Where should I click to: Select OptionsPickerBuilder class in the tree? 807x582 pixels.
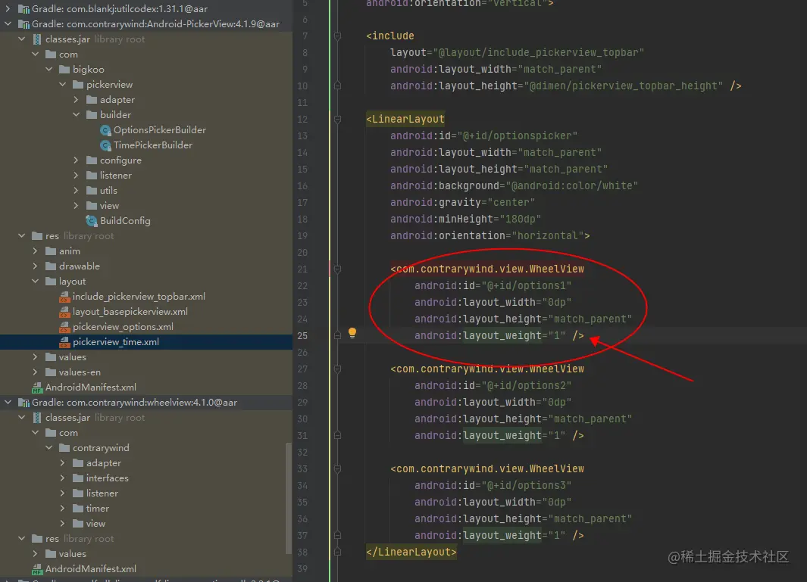160,130
